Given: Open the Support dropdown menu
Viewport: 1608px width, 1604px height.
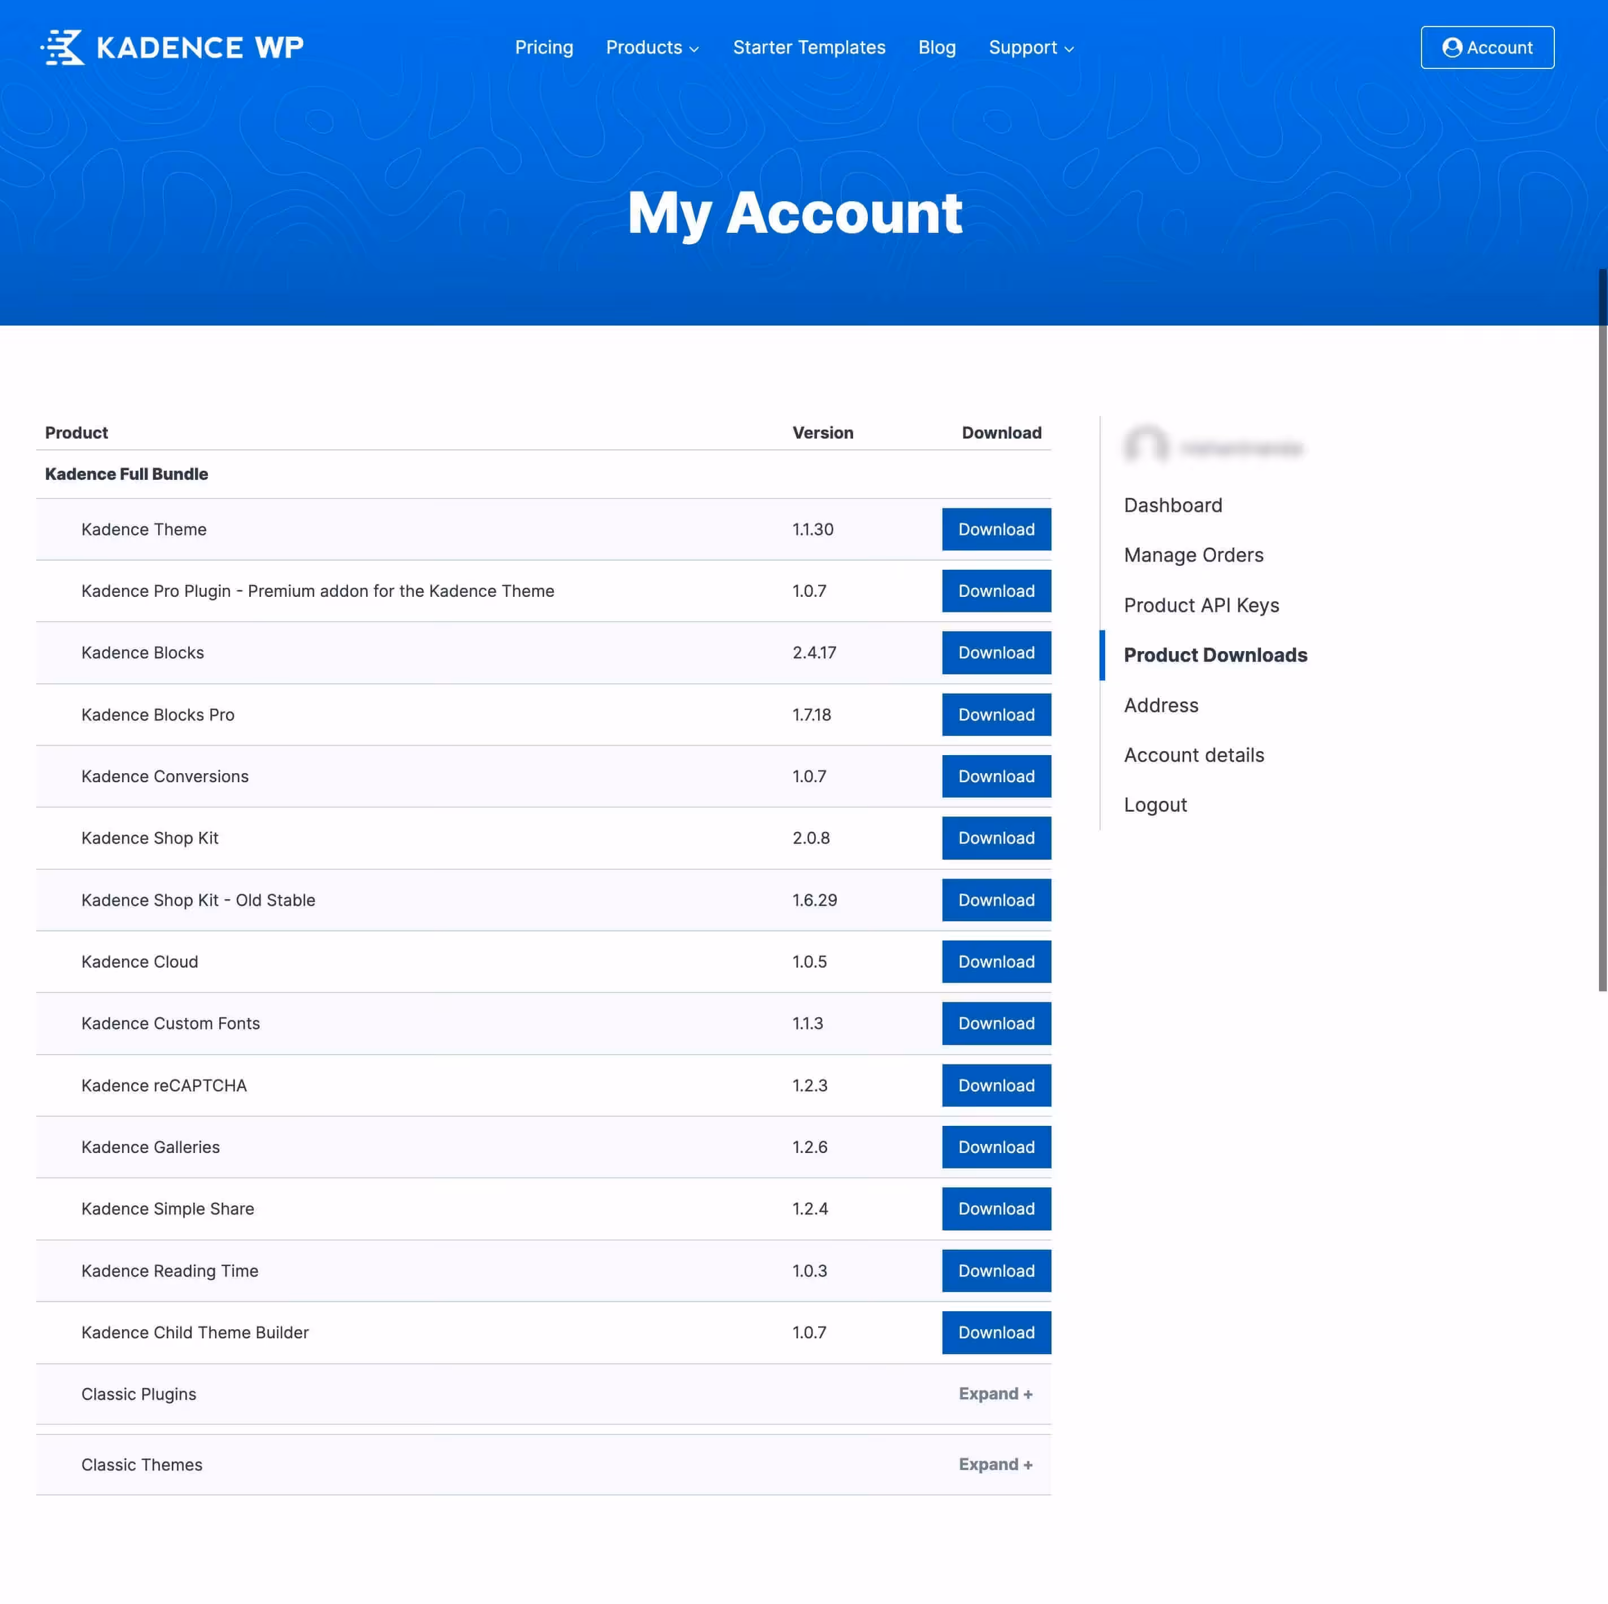Looking at the screenshot, I should 1031,47.
